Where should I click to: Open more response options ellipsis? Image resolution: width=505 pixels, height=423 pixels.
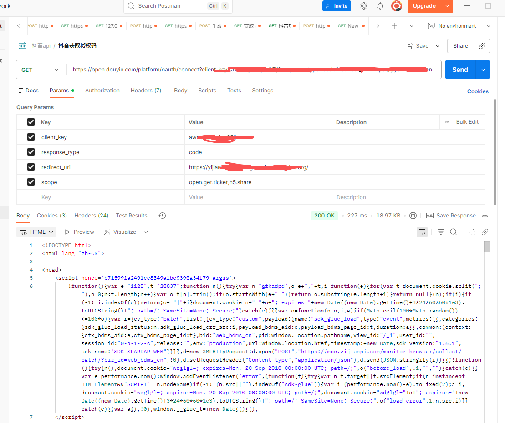pos(485,216)
